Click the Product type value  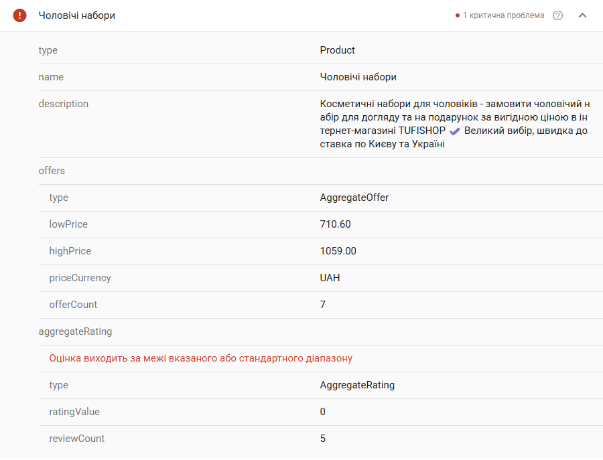coord(337,50)
